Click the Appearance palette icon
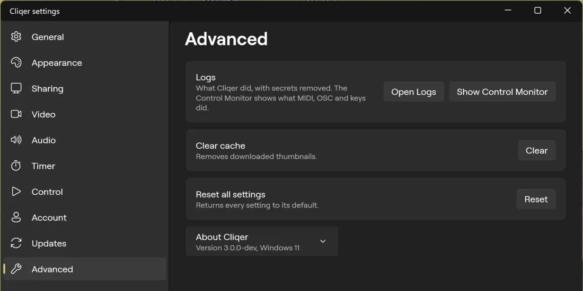Screen dimensions: 583x291 (x=16, y=62)
